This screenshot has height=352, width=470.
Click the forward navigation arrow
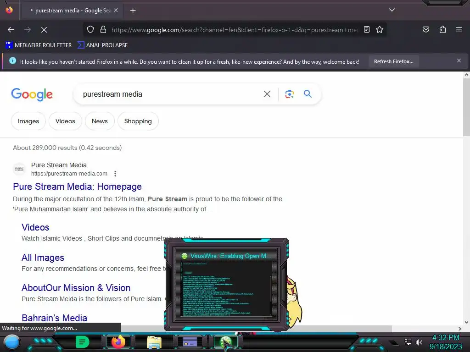28,30
